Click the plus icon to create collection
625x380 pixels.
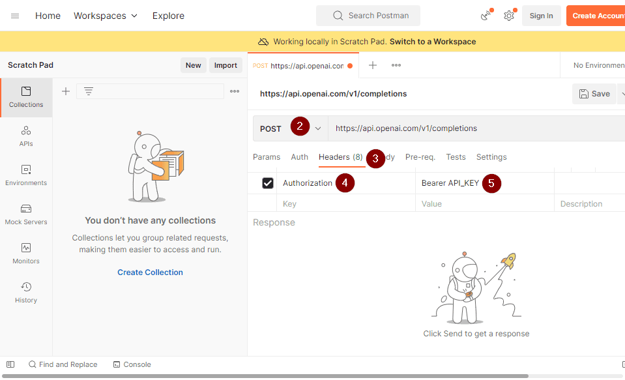point(66,91)
